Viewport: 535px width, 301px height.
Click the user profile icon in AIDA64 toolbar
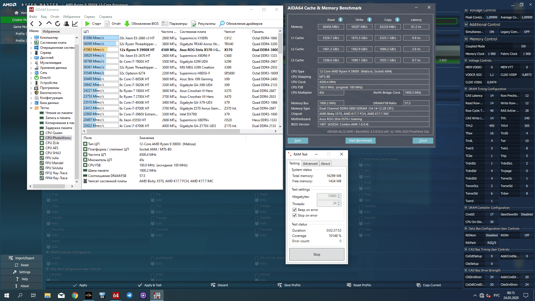point(66,24)
